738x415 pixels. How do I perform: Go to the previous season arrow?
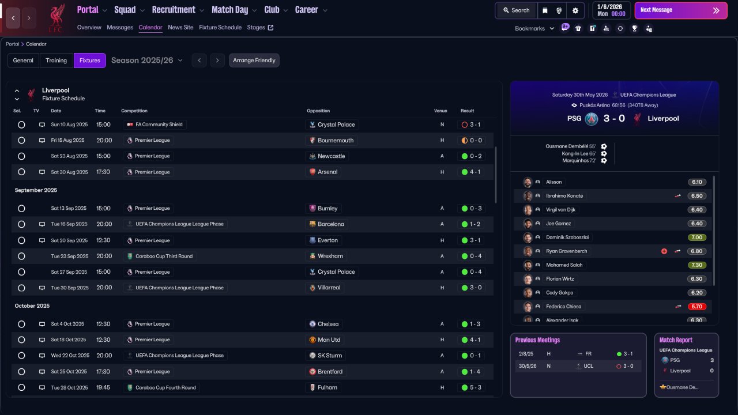coord(199,61)
